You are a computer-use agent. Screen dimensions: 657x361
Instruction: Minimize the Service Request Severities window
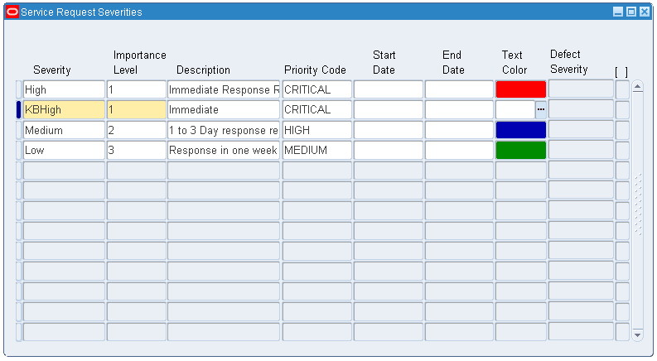click(618, 12)
